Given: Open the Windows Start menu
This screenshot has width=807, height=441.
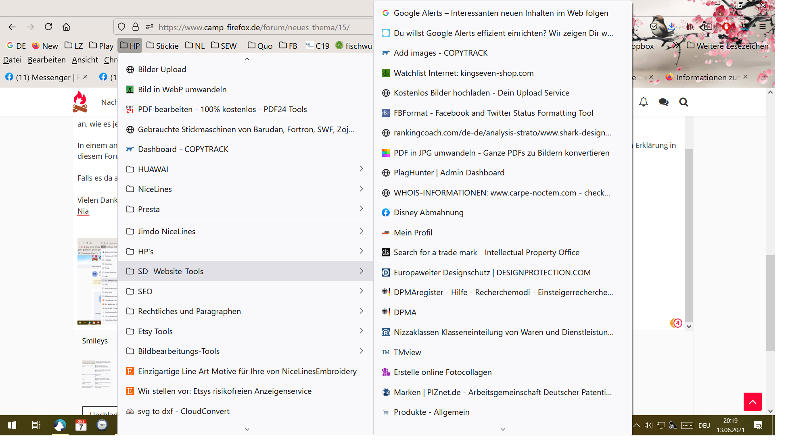Looking at the screenshot, I should click(12, 425).
